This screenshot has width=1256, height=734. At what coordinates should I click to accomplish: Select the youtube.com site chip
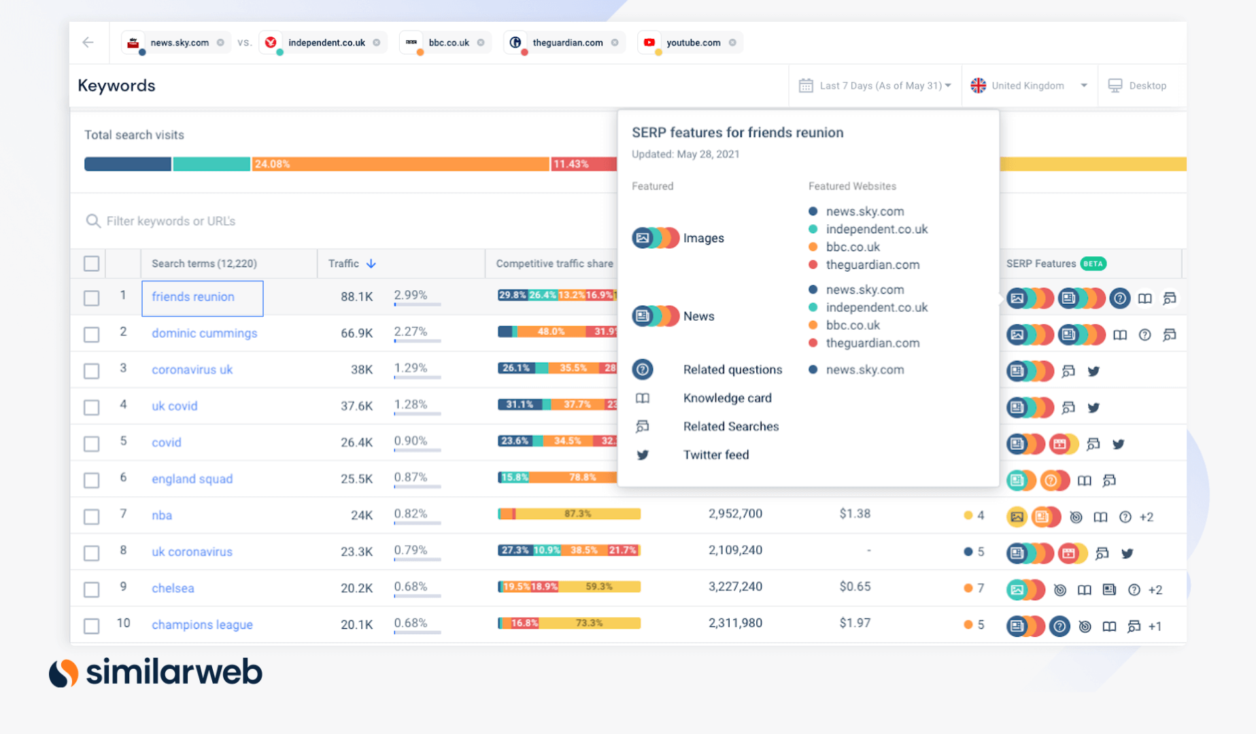pyautogui.click(x=690, y=42)
